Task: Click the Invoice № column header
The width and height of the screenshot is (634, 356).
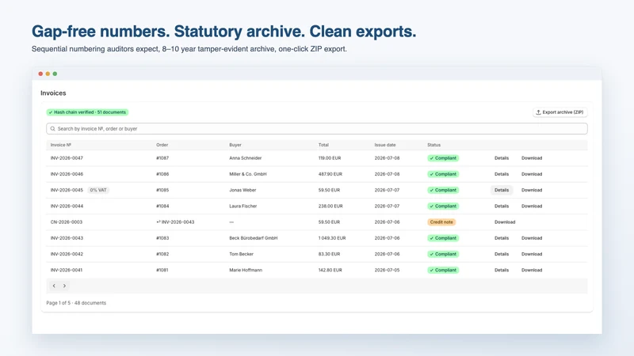Action: pos(61,145)
